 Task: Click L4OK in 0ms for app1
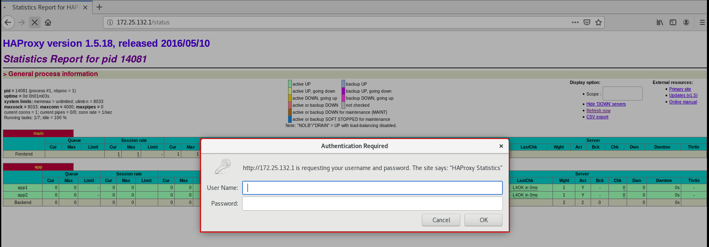[525, 188]
